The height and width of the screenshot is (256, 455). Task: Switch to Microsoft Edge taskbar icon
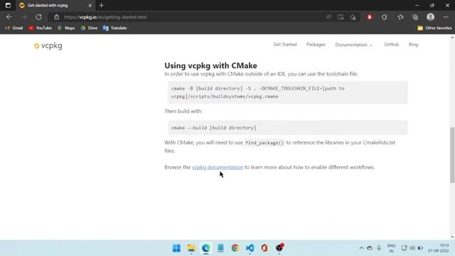[205, 248]
